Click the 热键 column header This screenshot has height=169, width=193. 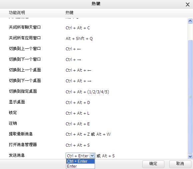[69, 13]
